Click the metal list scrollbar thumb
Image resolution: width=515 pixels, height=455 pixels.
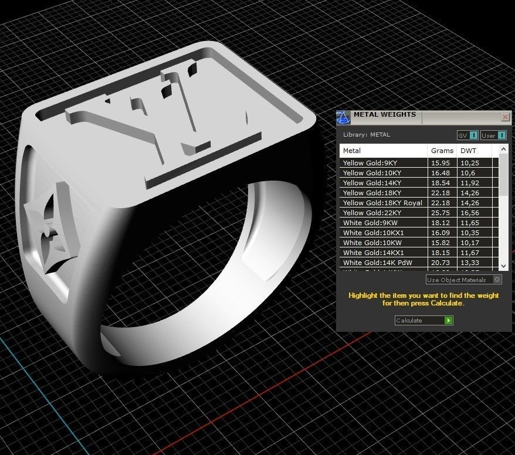[503, 176]
